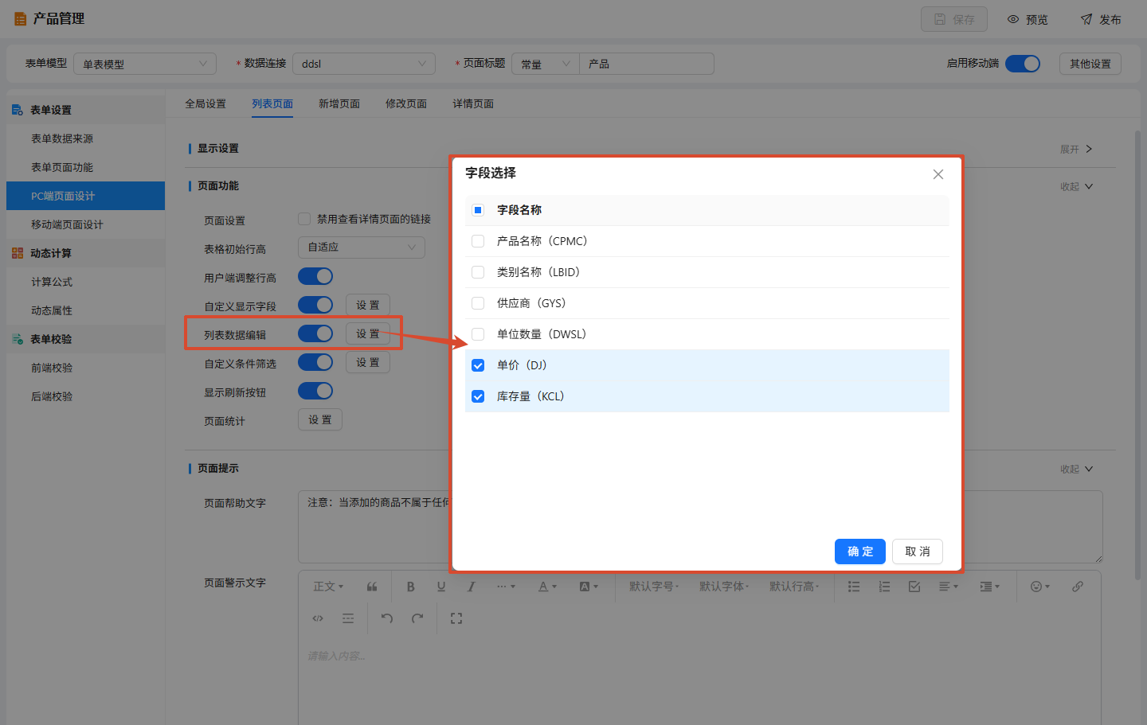This screenshot has width=1147, height=725.
Task: Toggle the 启用移动端 switch
Action: point(1023,64)
